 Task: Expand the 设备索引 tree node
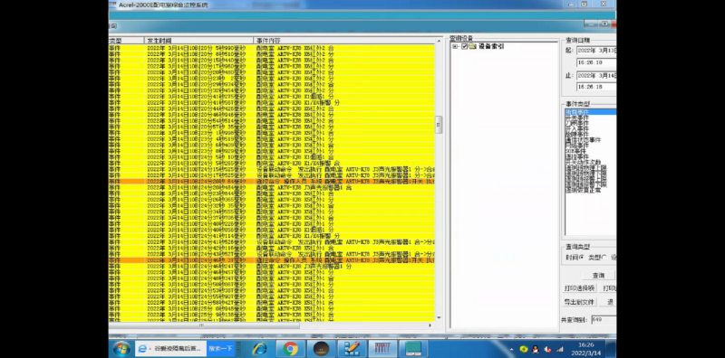pyautogui.click(x=455, y=47)
